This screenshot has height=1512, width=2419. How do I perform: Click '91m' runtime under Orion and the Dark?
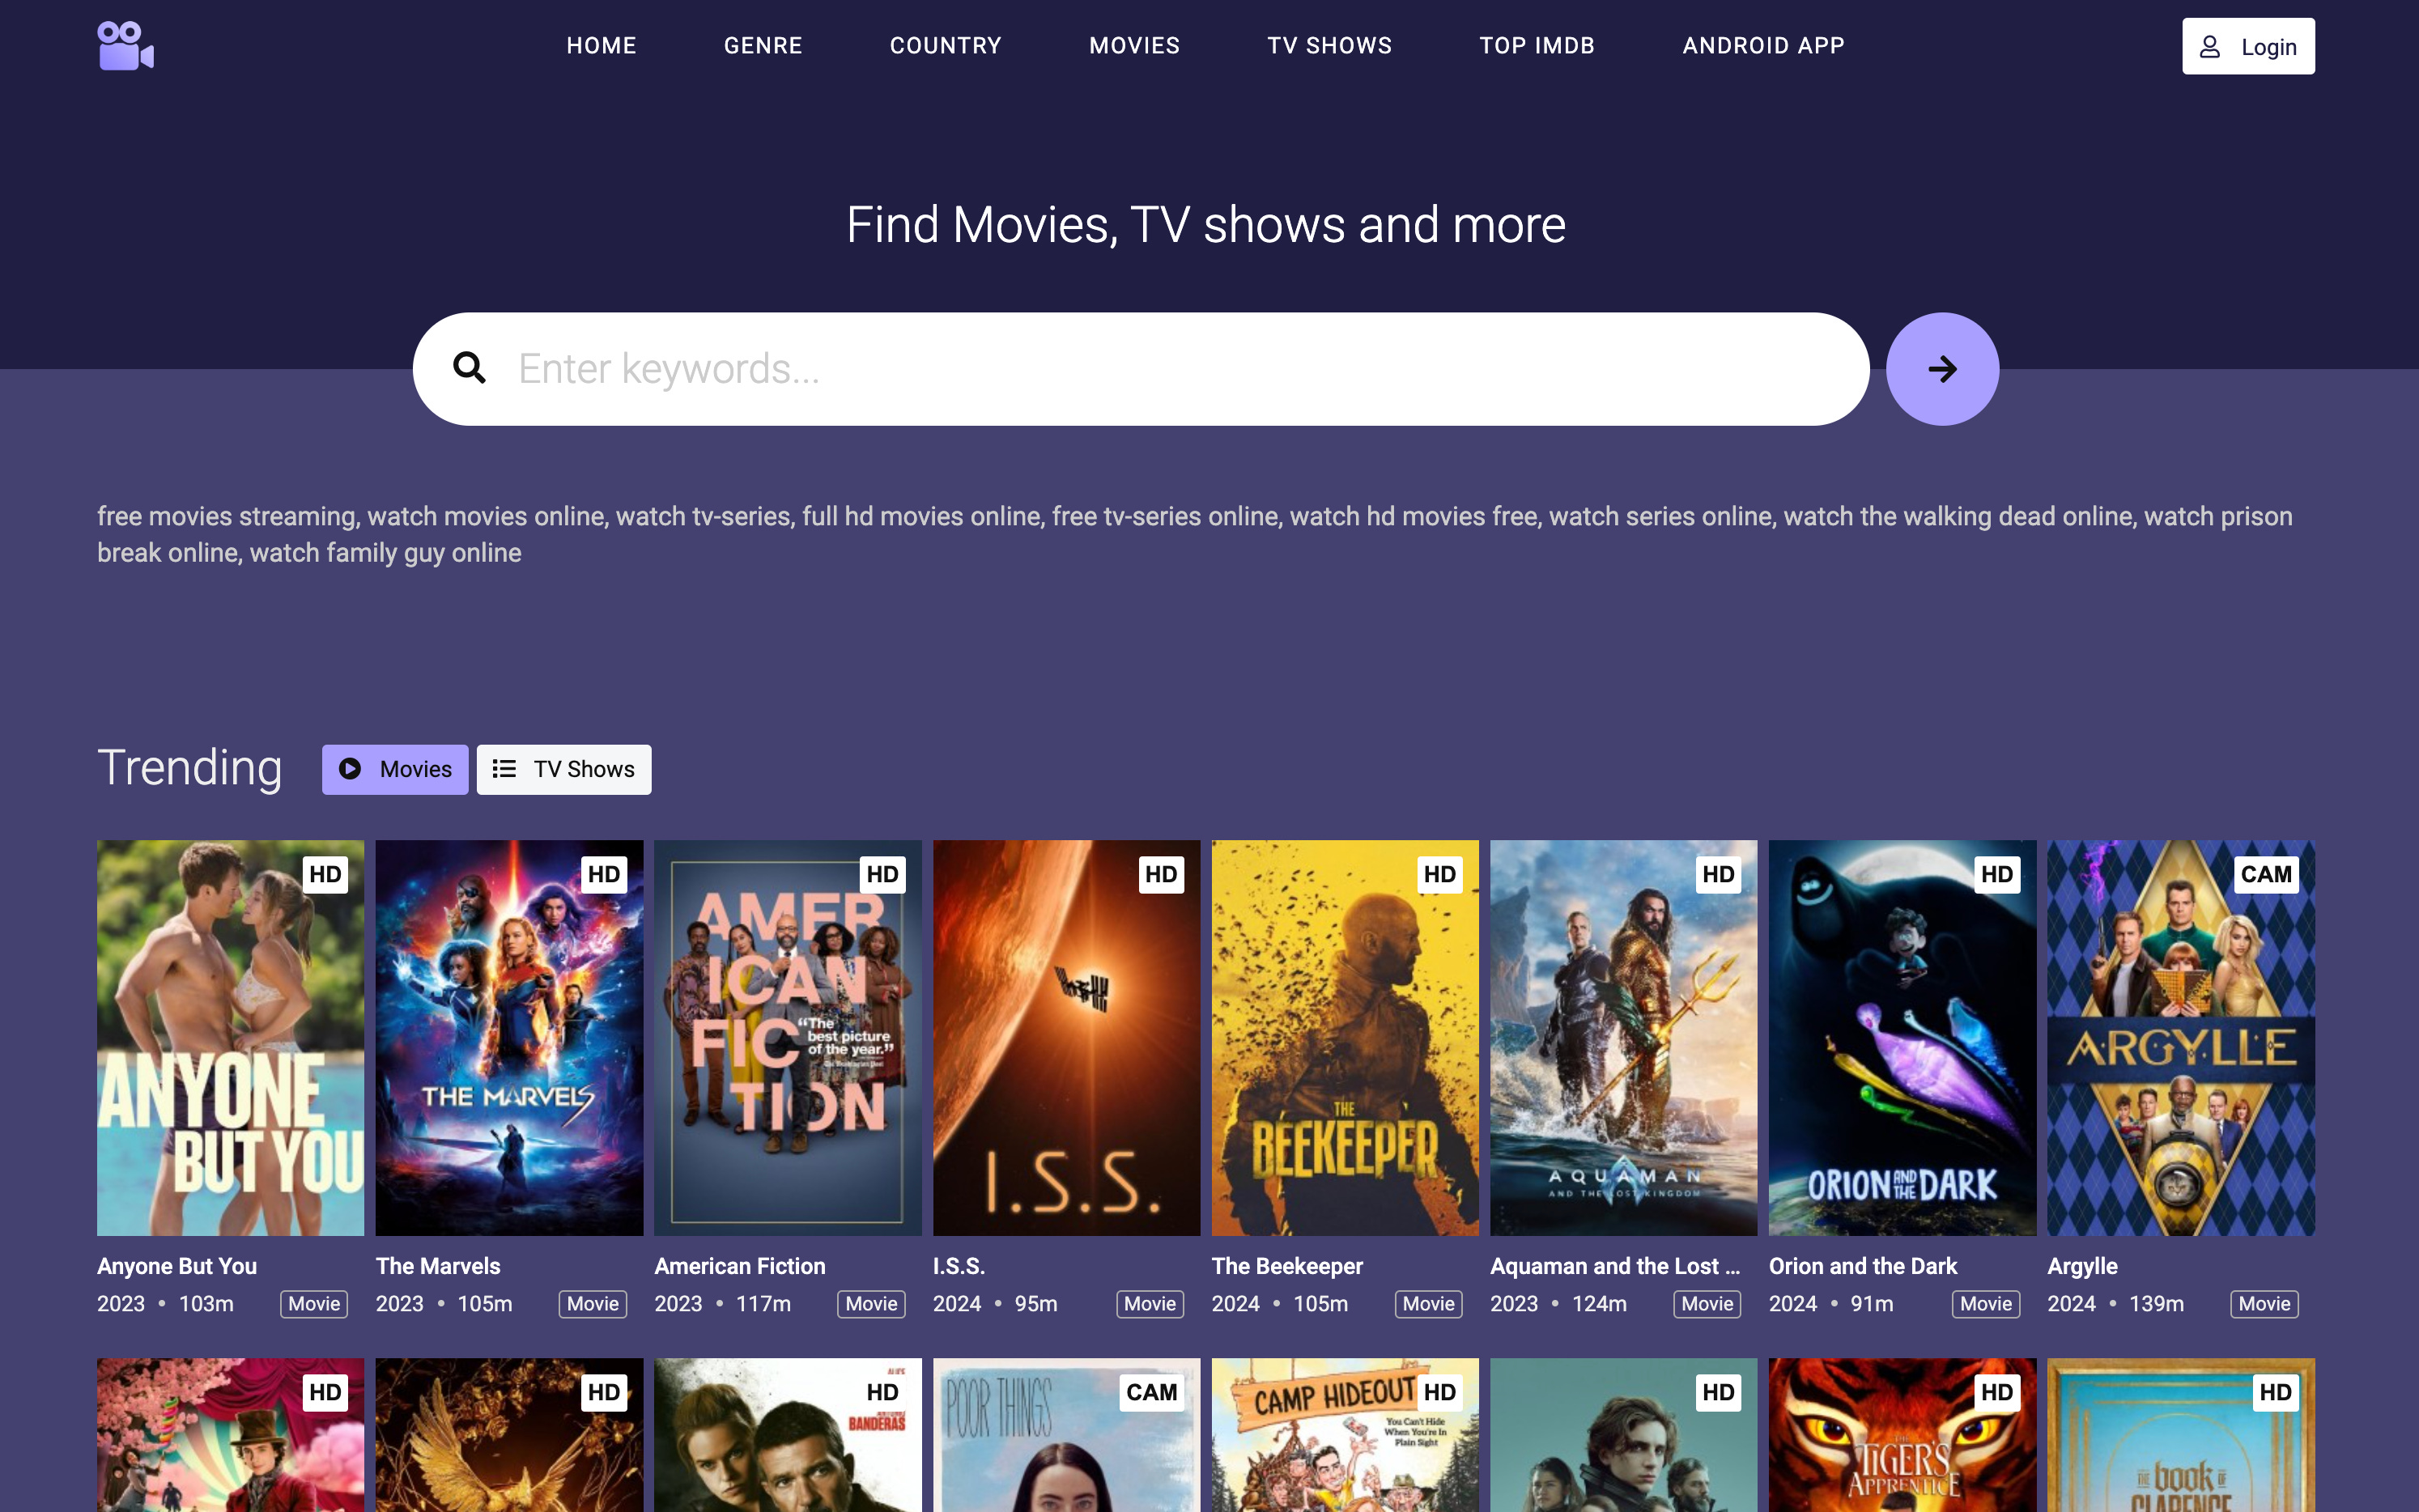pyautogui.click(x=1872, y=1304)
